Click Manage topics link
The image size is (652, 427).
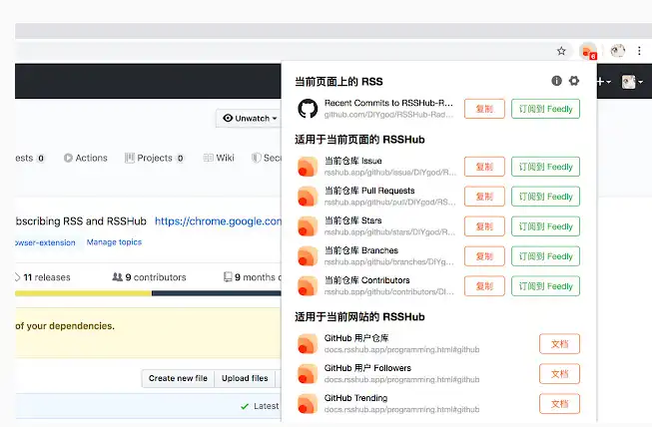114,242
